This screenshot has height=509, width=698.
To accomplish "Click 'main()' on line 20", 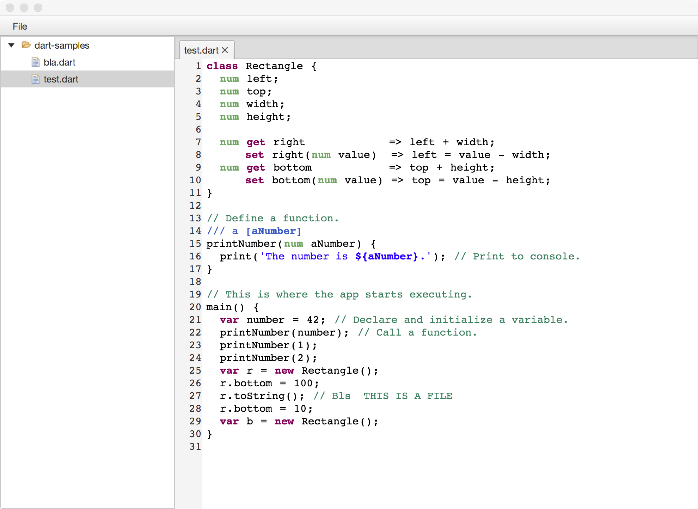I will point(225,307).
